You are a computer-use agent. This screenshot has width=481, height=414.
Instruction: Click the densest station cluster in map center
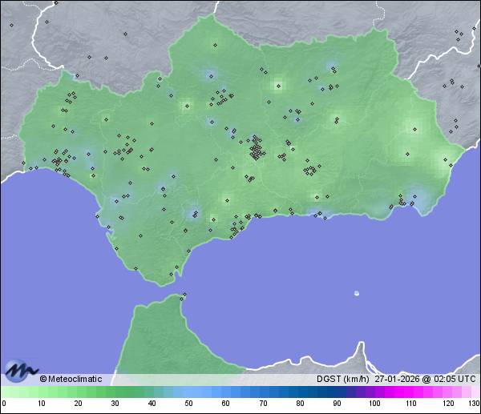[x=256, y=150]
